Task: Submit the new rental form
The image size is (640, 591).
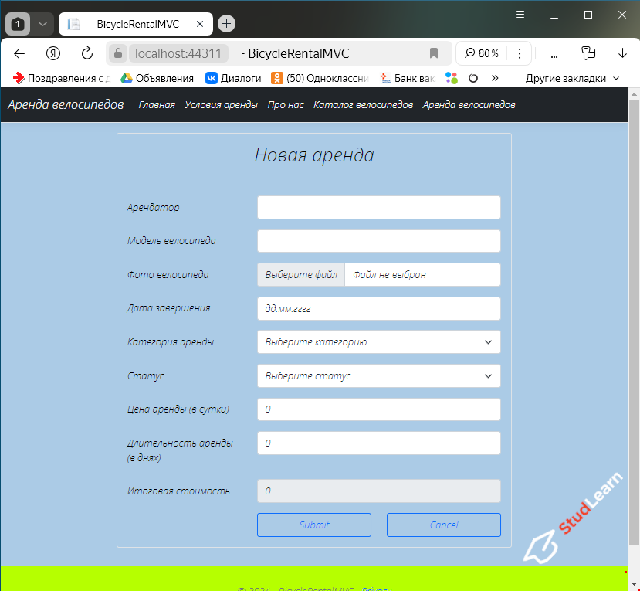Action: [x=313, y=525]
